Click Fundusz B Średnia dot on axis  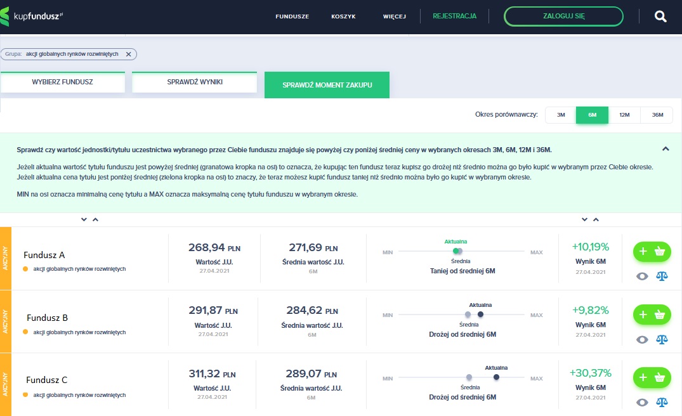(x=468, y=315)
